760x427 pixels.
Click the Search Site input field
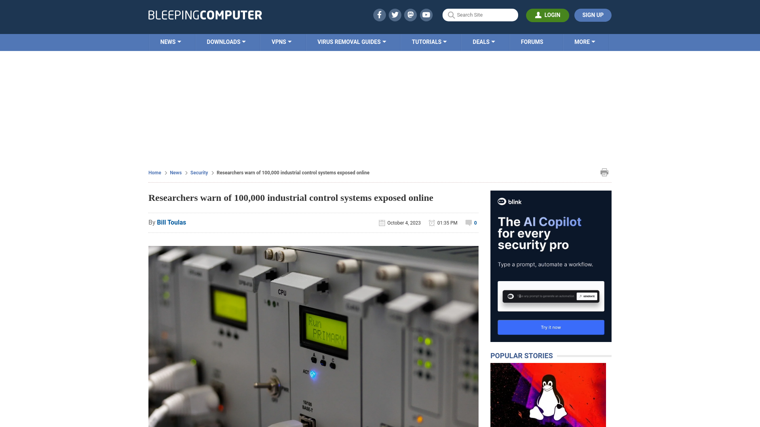[x=480, y=15]
